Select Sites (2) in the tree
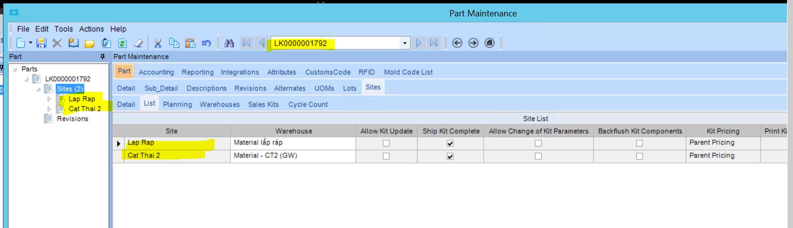This screenshot has width=793, height=228. pyautogui.click(x=70, y=89)
